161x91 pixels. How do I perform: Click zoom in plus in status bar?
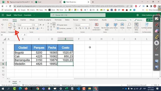[x=159, y=85]
